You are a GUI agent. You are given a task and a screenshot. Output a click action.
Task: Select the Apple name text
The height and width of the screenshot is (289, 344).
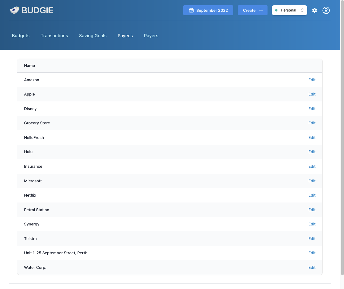pos(29,94)
